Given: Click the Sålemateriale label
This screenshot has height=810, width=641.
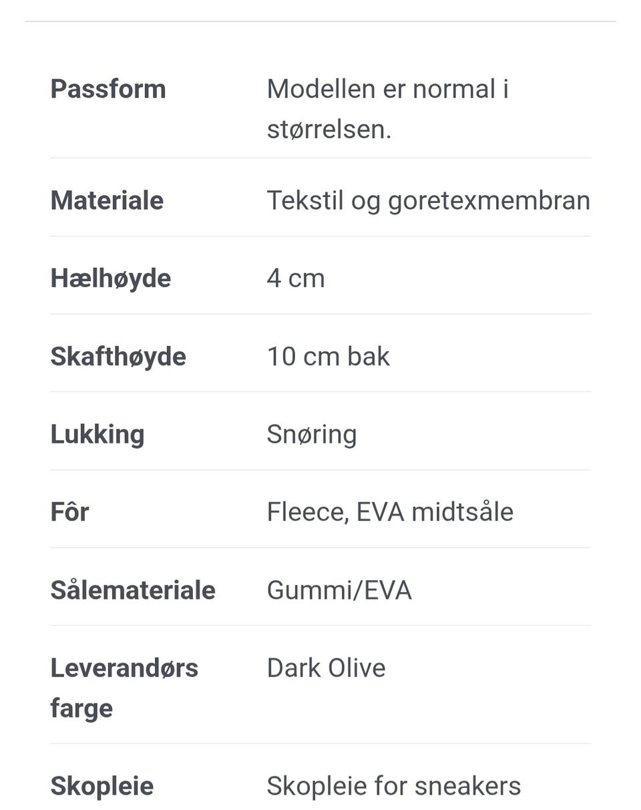Looking at the screenshot, I should click(133, 590).
